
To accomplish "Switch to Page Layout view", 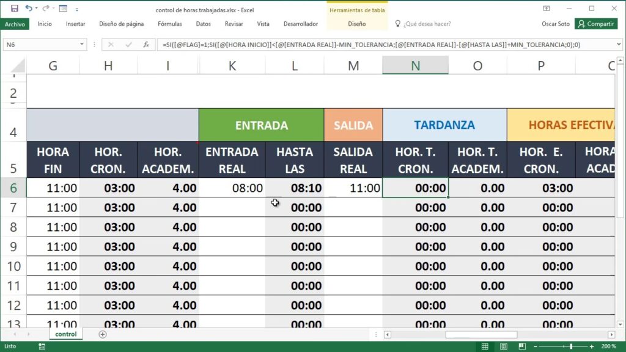I will (x=503, y=346).
